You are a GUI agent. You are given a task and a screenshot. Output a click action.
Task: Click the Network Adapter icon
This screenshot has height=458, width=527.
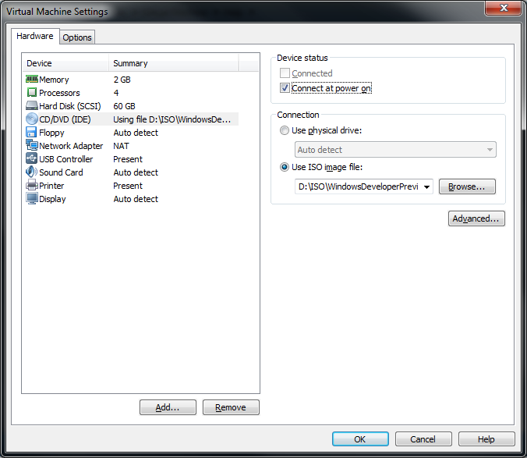click(32, 145)
